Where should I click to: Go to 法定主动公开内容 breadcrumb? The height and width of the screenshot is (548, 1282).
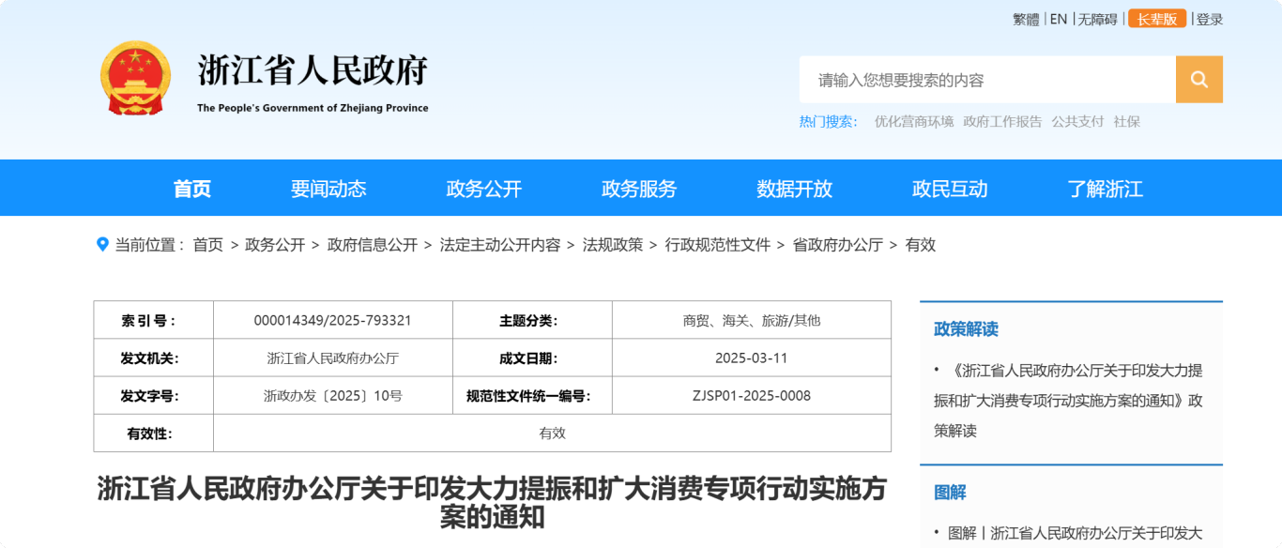point(500,245)
